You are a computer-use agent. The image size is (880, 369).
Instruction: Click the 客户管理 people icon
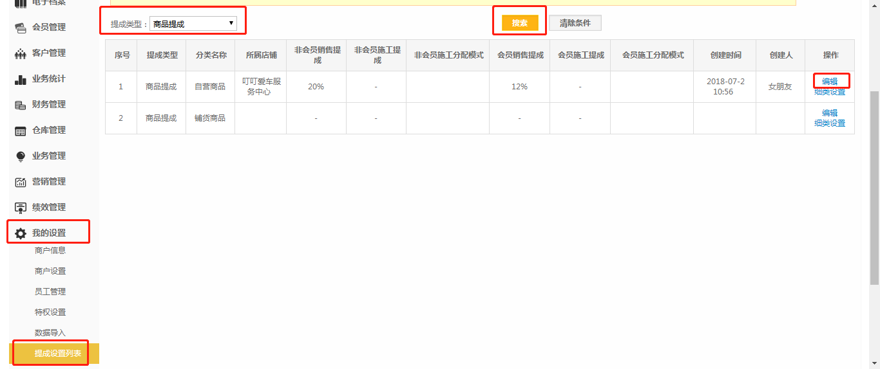[20, 53]
